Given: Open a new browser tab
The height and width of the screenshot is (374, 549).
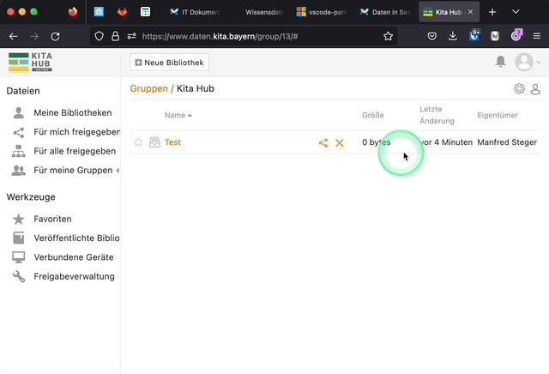Looking at the screenshot, I should click(492, 12).
